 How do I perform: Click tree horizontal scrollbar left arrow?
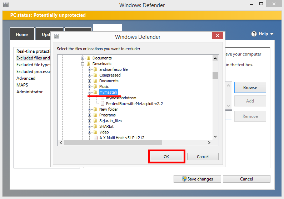click(x=61, y=142)
